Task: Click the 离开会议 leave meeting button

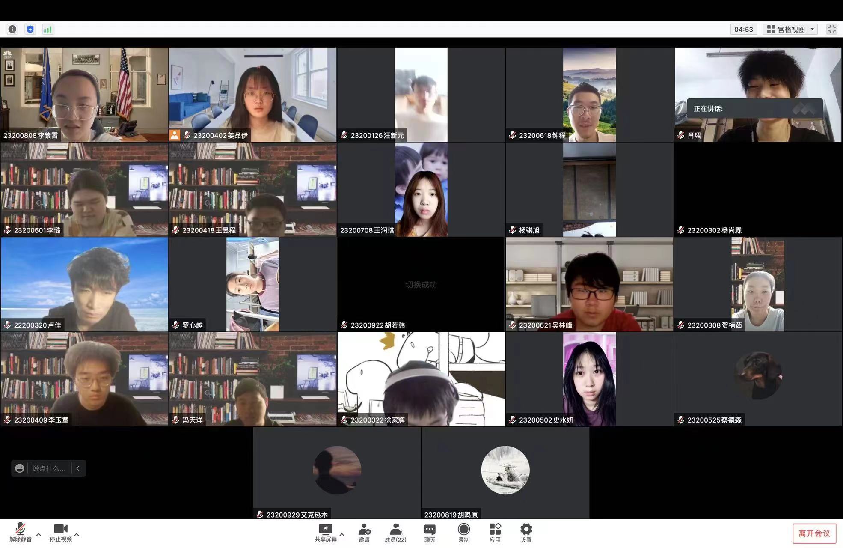Action: pos(814,533)
